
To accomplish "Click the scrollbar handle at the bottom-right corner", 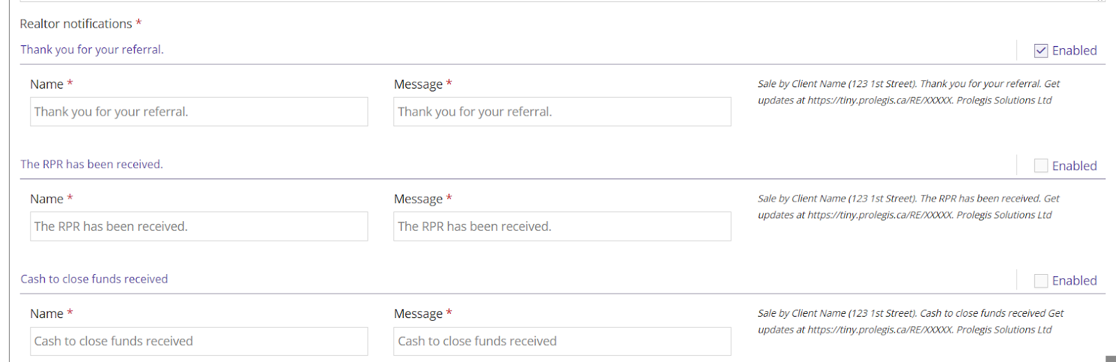I will coord(1110,359).
